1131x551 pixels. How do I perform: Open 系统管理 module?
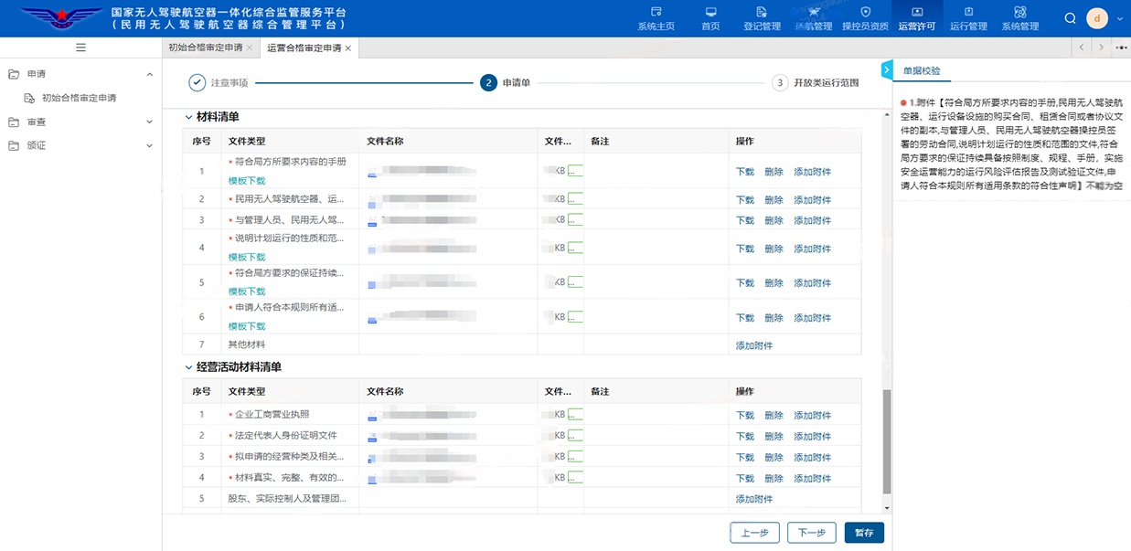tap(1019, 18)
